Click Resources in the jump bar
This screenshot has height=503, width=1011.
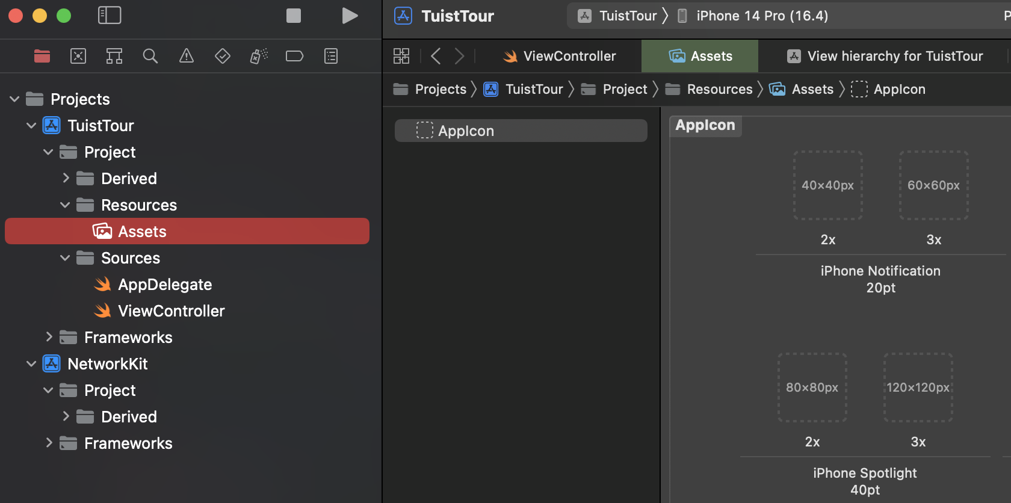pyautogui.click(x=709, y=89)
